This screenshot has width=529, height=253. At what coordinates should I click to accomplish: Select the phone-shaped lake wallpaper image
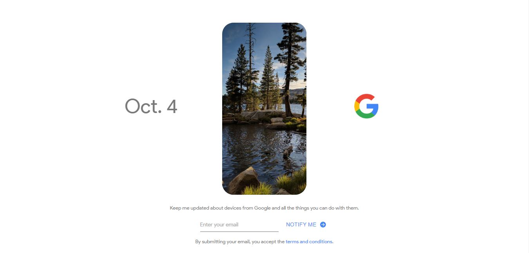click(264, 109)
